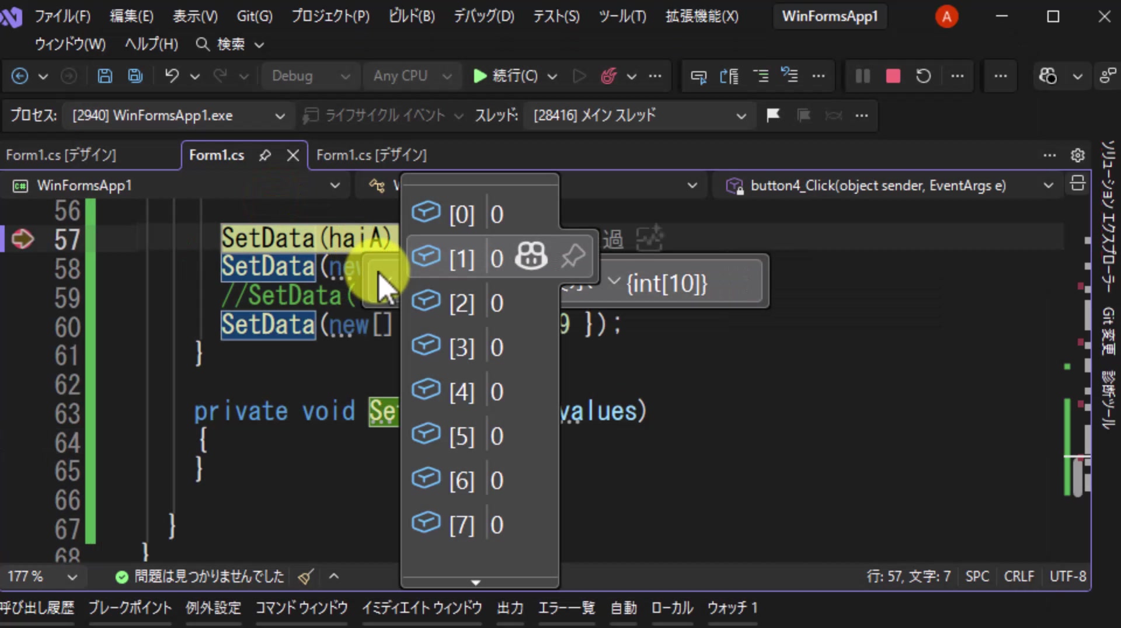Viewport: 1121px width, 628px height.
Task: Click the Undo icon
Action: pyautogui.click(x=172, y=76)
